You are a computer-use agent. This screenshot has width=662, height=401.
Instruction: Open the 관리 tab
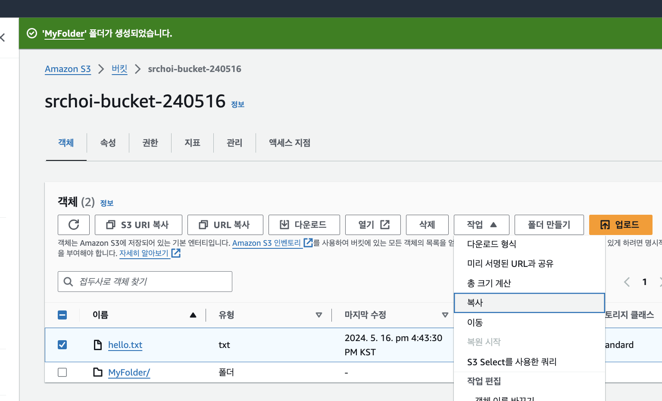pos(234,143)
